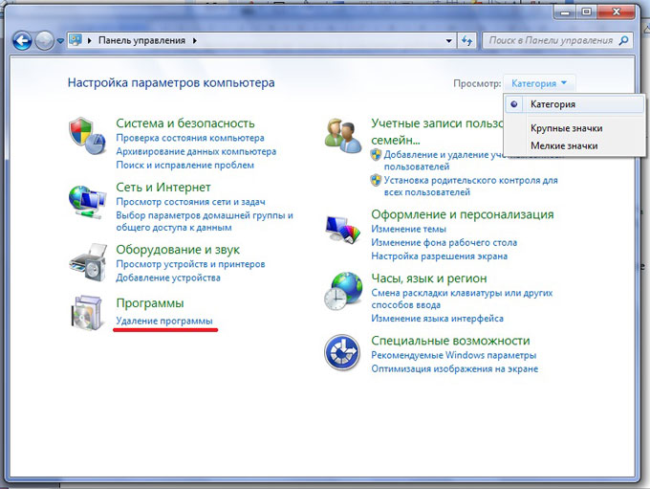Click Рекомендуемые Windows параметры link

coord(453,355)
